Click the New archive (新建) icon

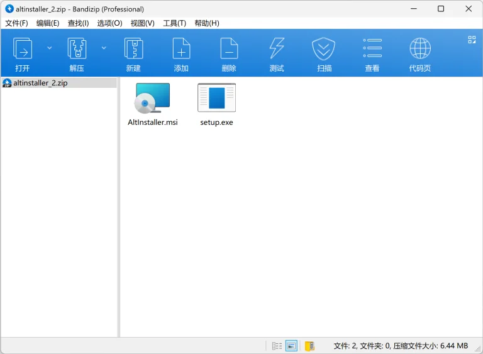point(133,48)
